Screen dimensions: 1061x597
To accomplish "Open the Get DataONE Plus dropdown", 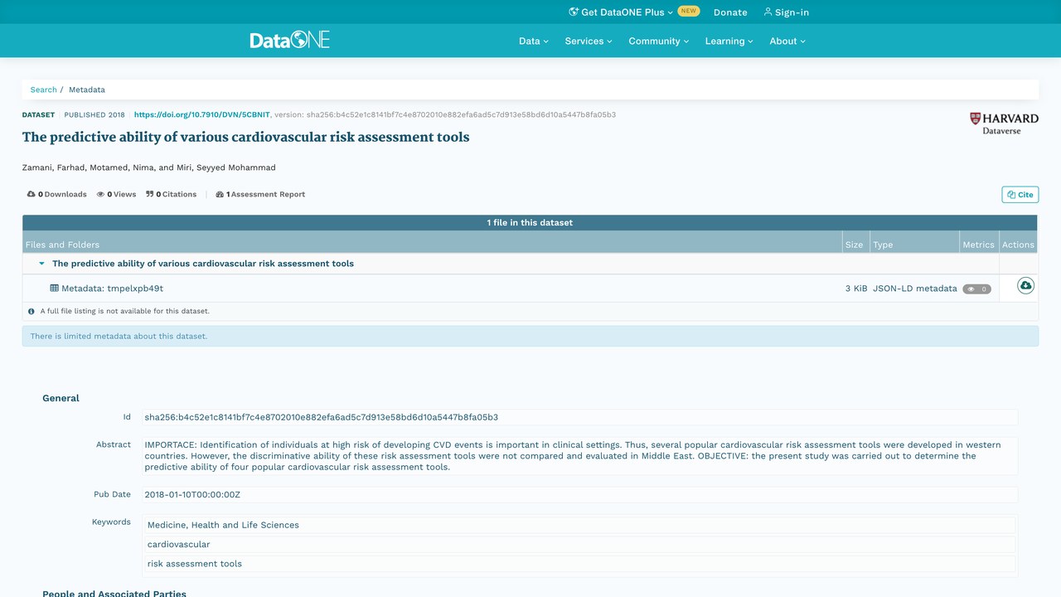I will tap(621, 12).
